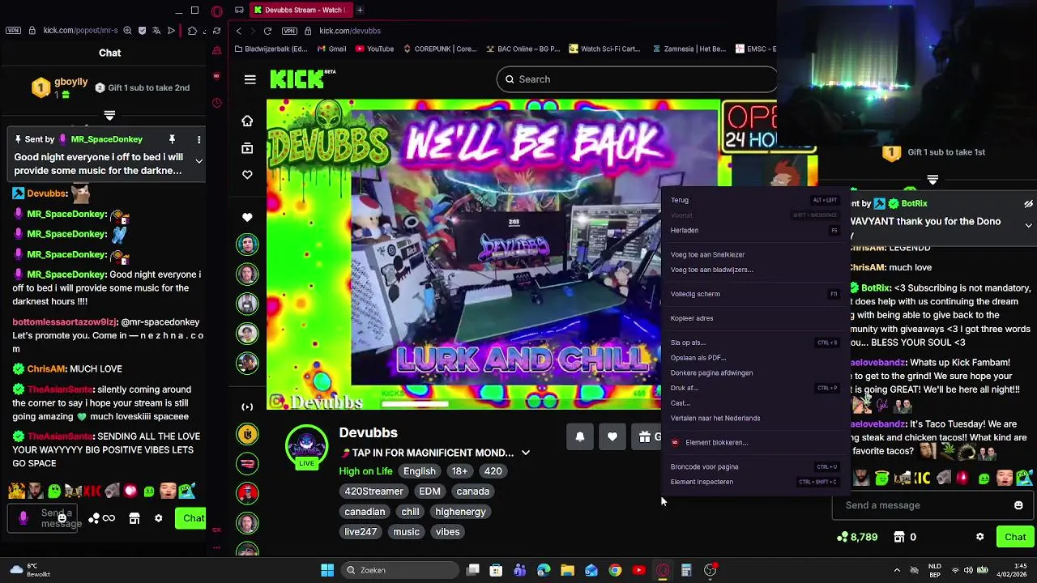Unpin the MR_SpaceDonkey pinned message
This screenshot has height=583, width=1037.
coord(172,139)
